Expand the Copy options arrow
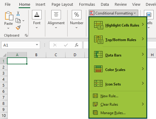 23,21
